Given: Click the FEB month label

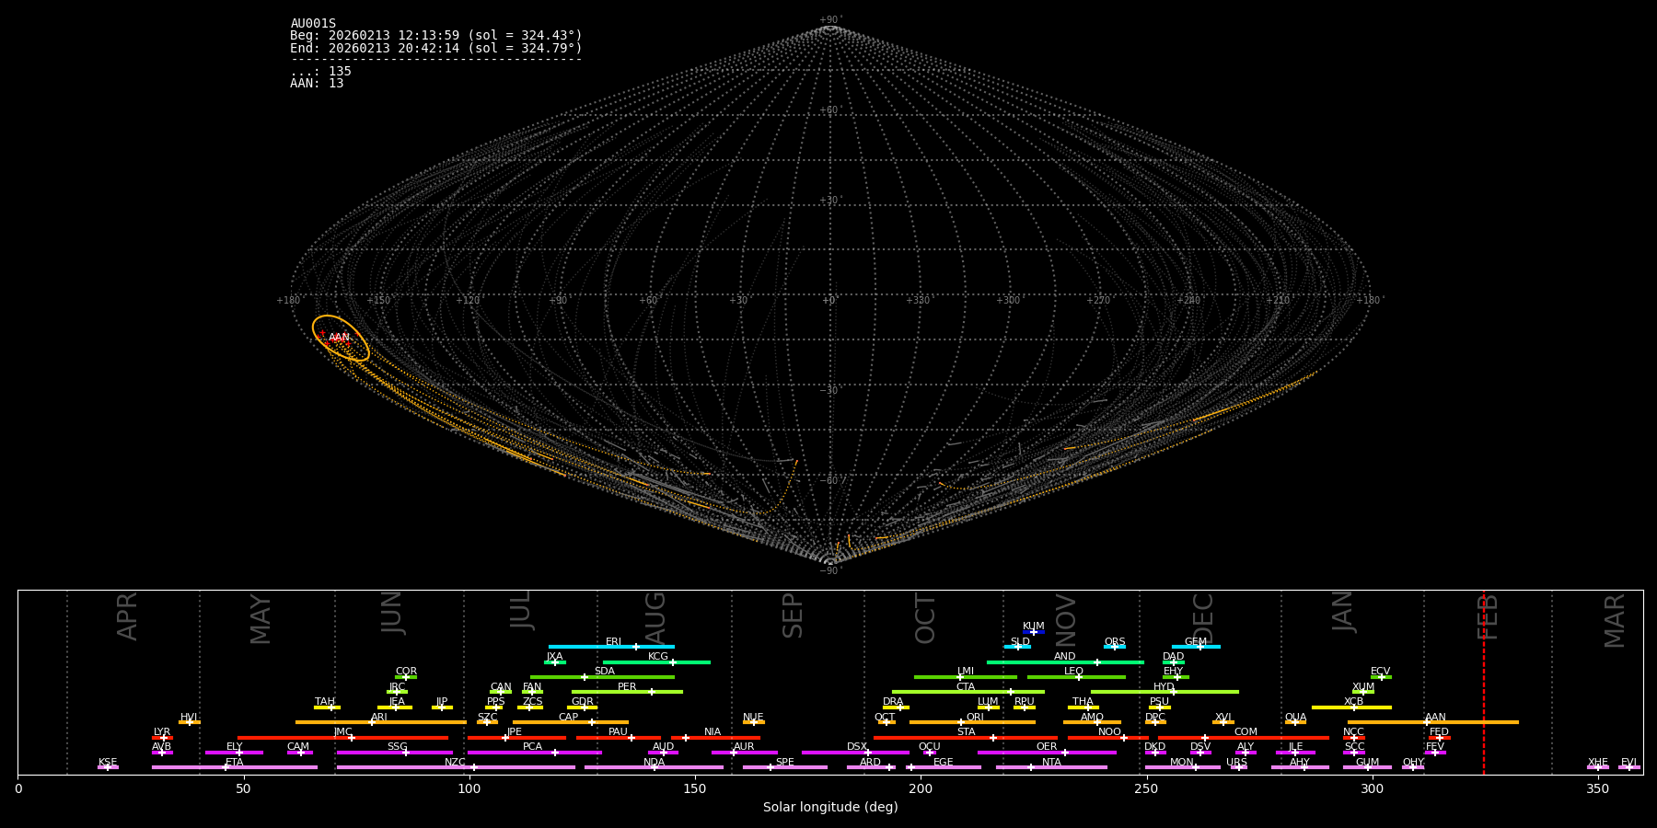Looking at the screenshot, I should tap(1488, 616).
